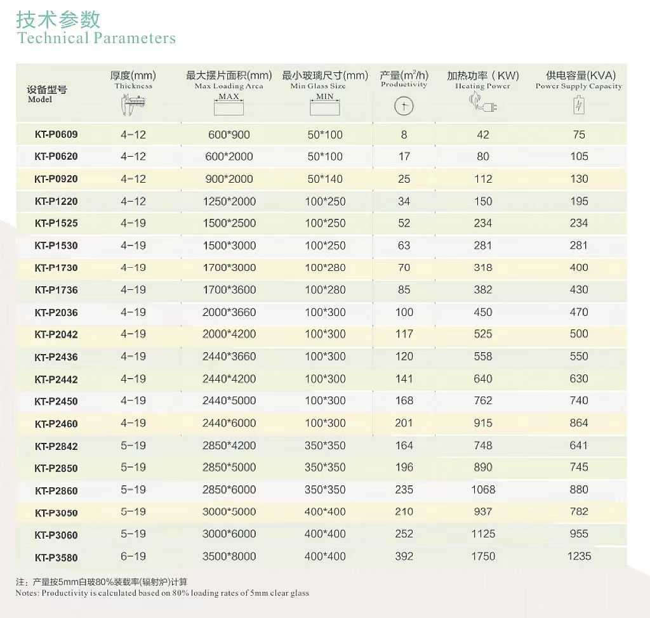Click the English note about 80% loading rates
This screenshot has width=650, height=618.
[x=162, y=593]
